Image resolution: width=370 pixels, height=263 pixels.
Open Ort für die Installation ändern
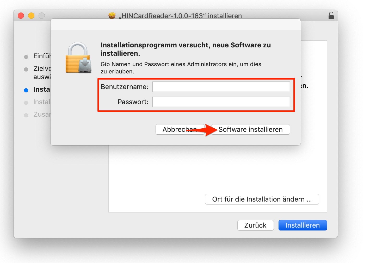[x=262, y=199]
